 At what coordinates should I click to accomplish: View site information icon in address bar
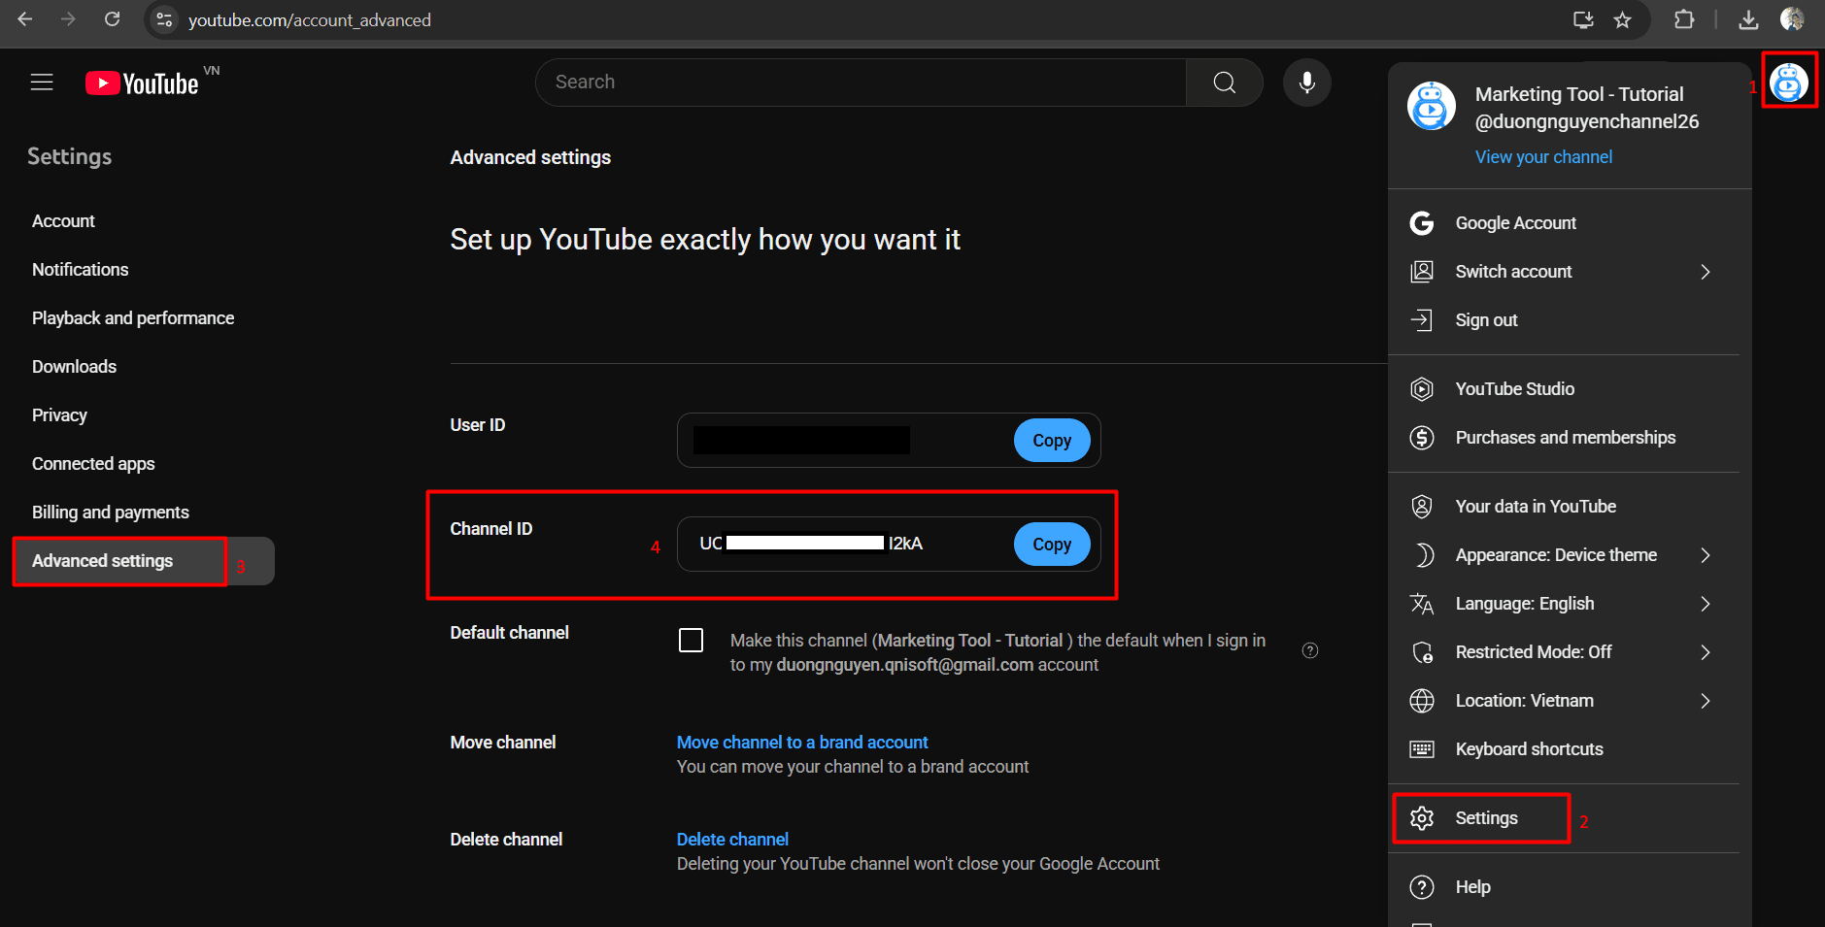[165, 19]
